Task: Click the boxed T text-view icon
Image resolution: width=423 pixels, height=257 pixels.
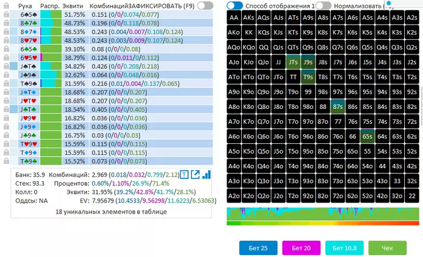Action: [184, 175]
